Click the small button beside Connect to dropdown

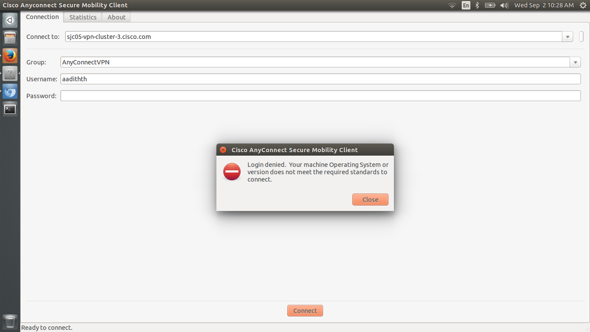pos(581,37)
